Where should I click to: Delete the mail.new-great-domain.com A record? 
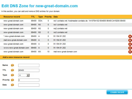tap(130, 40)
